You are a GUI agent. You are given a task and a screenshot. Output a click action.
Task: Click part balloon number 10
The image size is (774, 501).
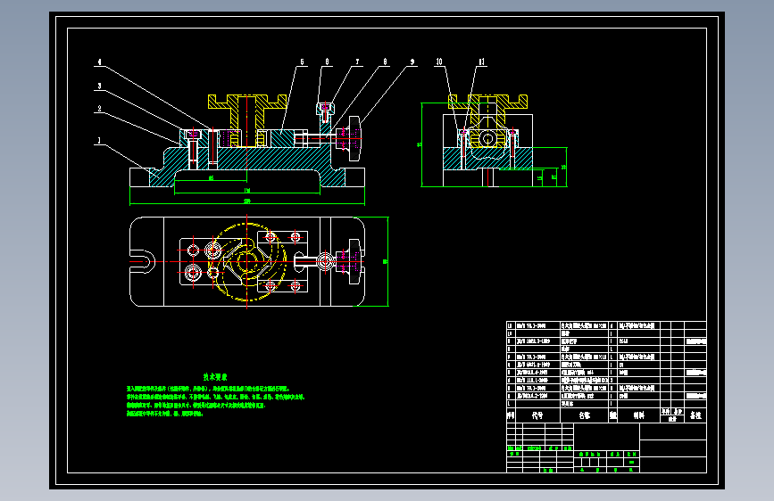439,62
